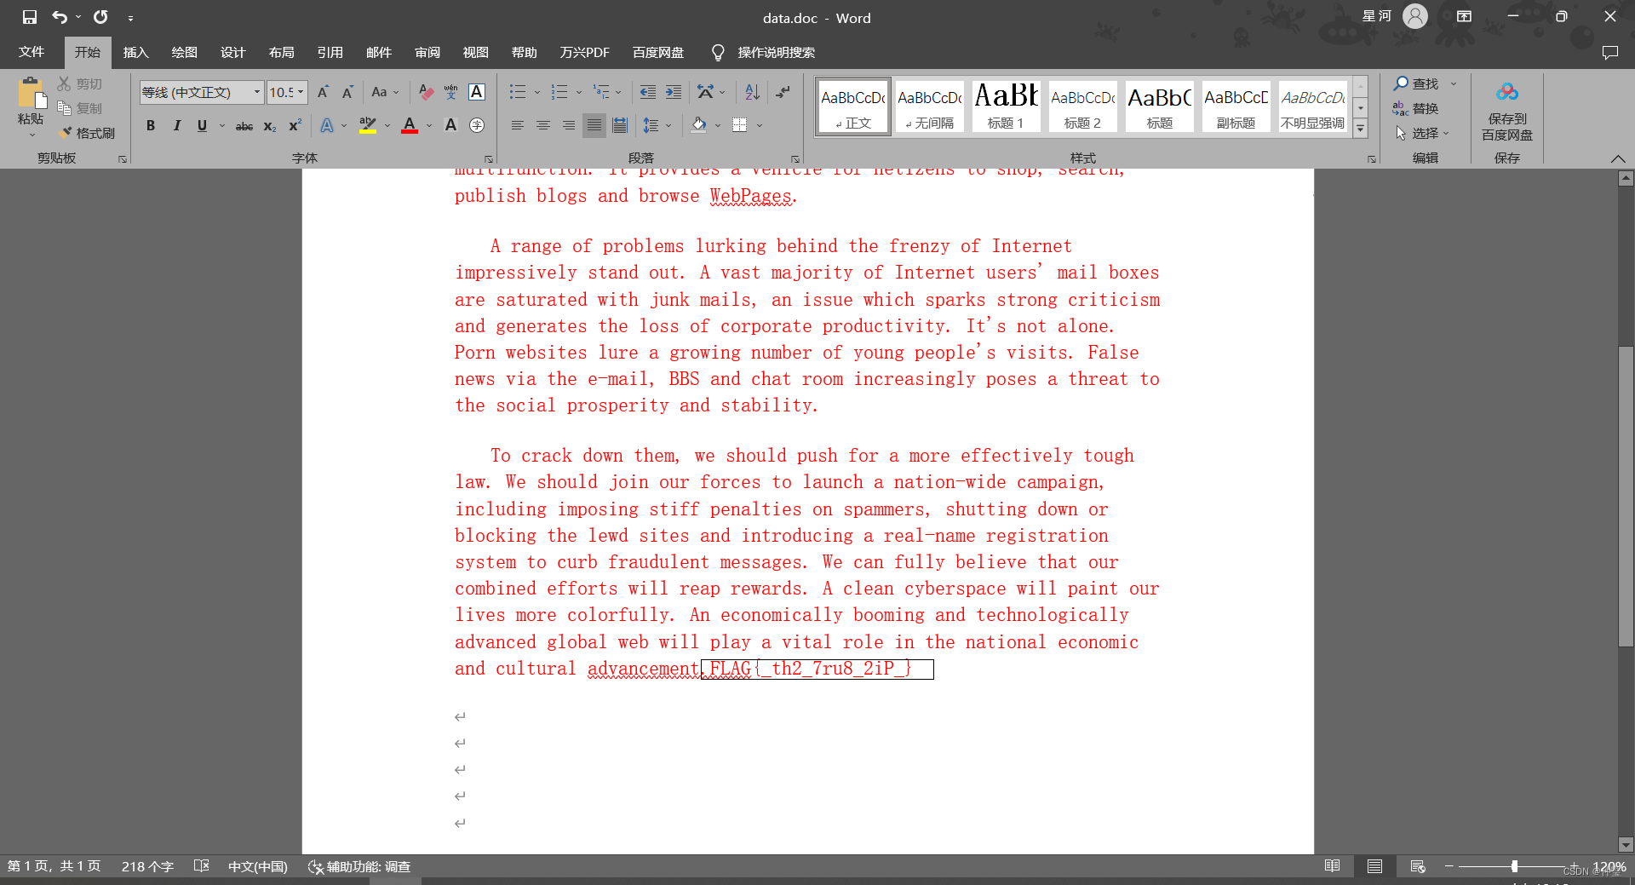
Task: Toggle Bold formatting
Action: tap(151, 125)
